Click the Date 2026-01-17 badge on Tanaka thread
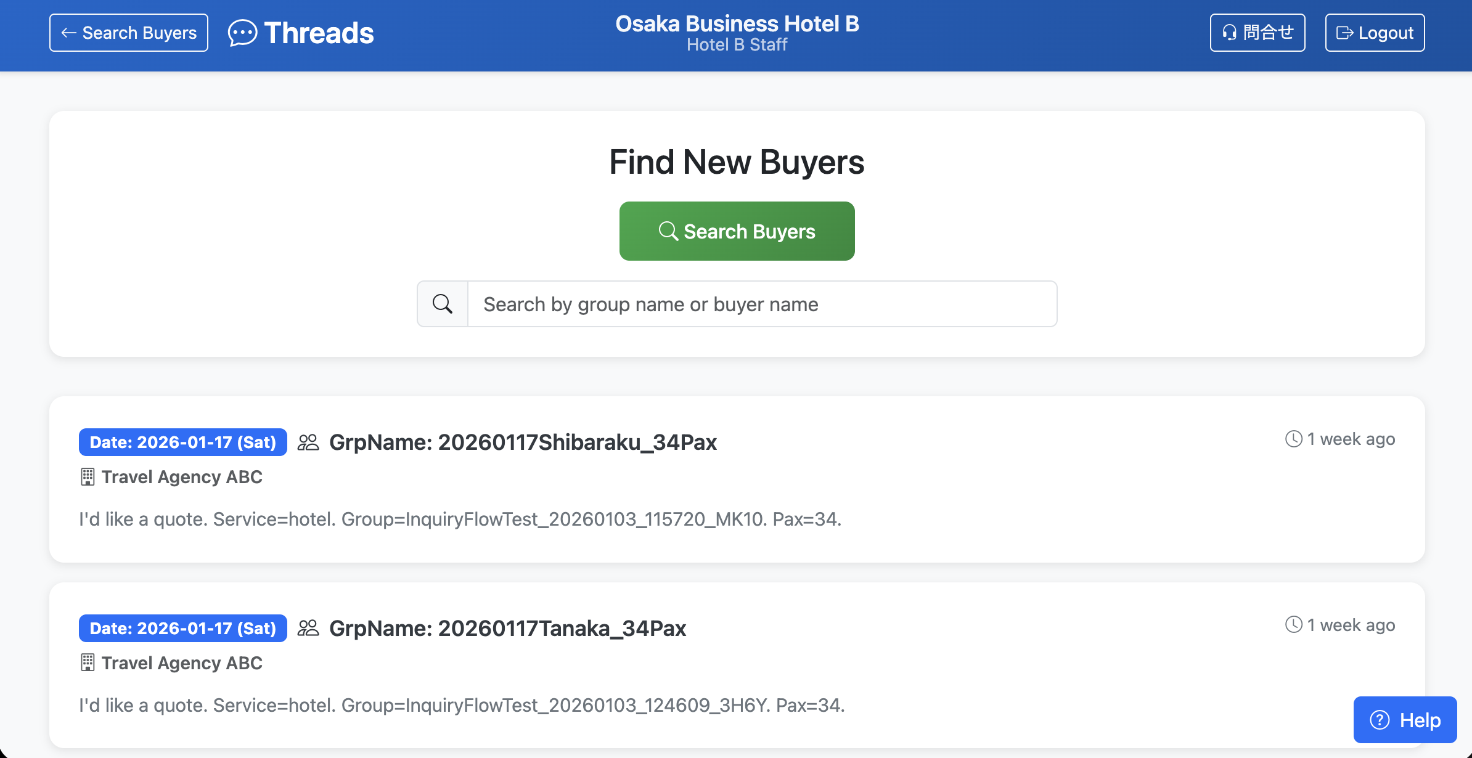 pos(183,629)
